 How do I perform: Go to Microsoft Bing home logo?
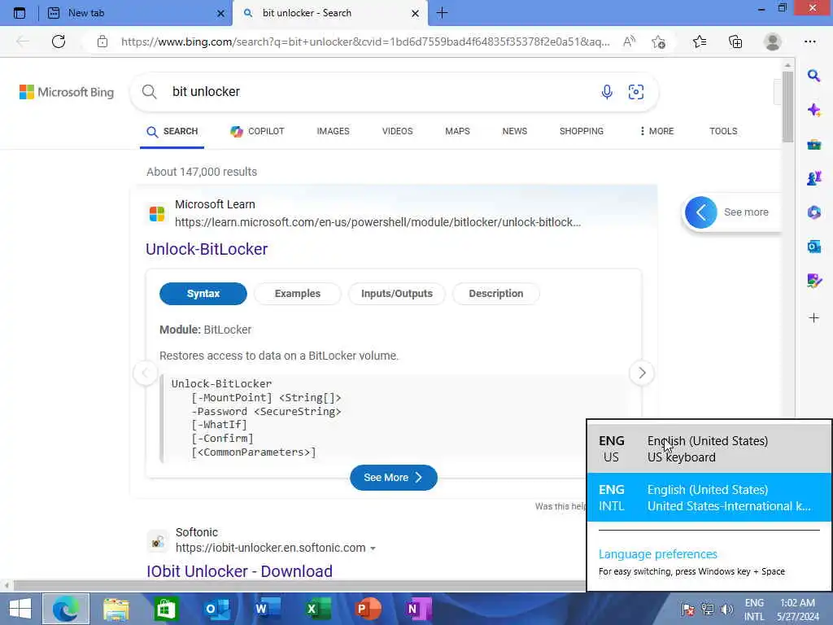pyautogui.click(x=67, y=92)
